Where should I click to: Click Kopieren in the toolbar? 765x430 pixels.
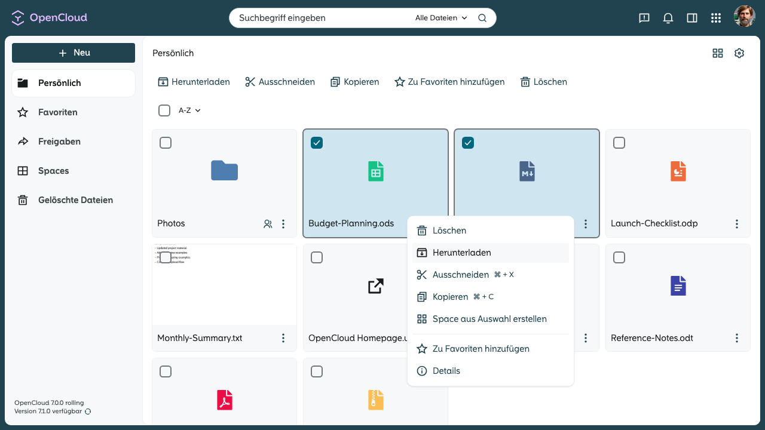[354, 82]
